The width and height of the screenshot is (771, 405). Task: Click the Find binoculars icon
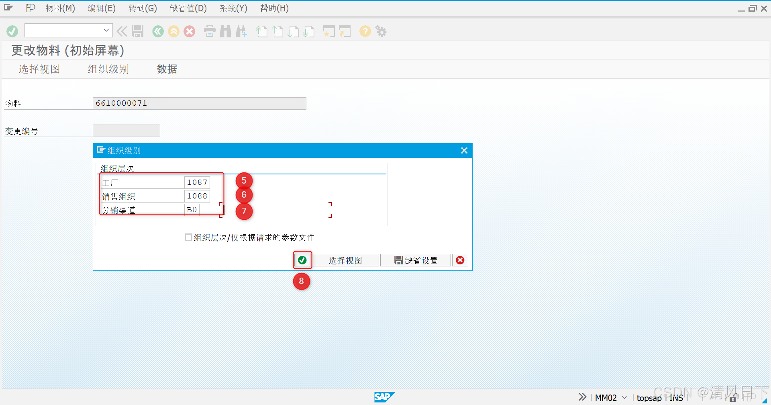[226, 31]
